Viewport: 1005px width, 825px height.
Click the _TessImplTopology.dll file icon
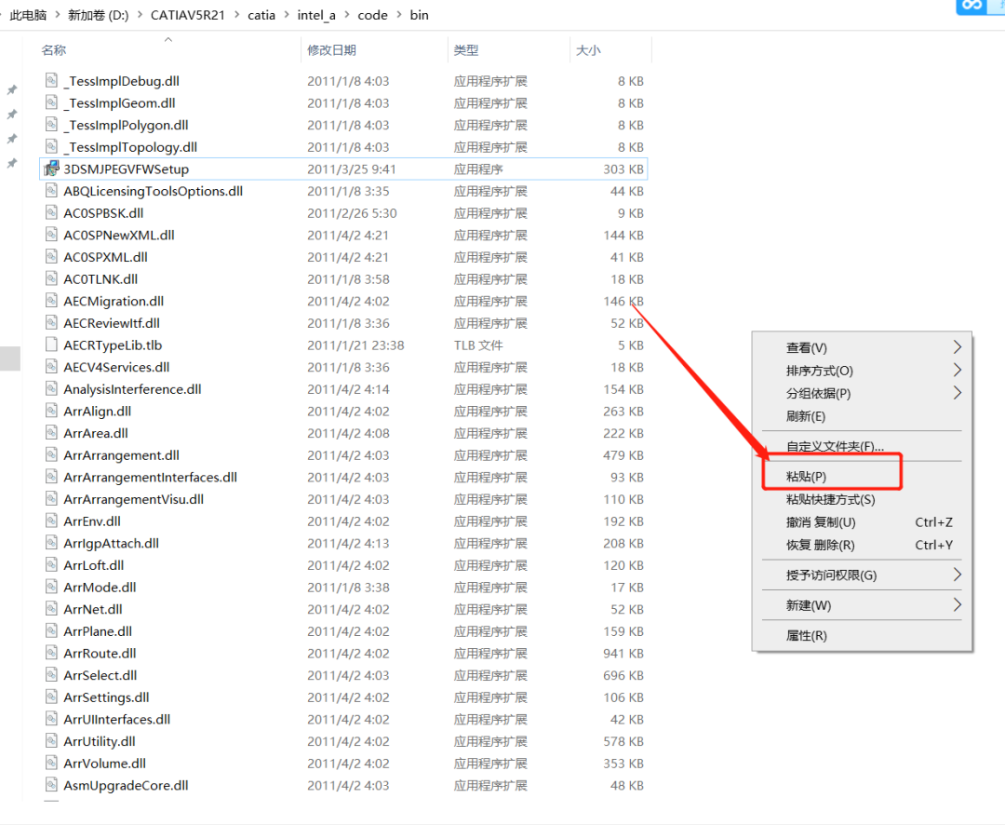[x=52, y=147]
